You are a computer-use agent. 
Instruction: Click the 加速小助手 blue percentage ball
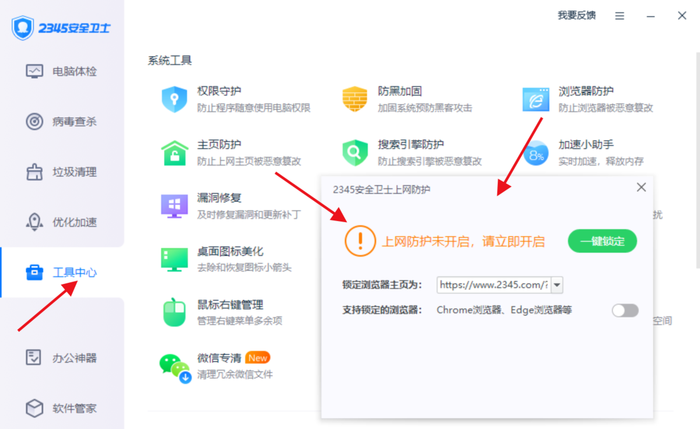tap(535, 153)
